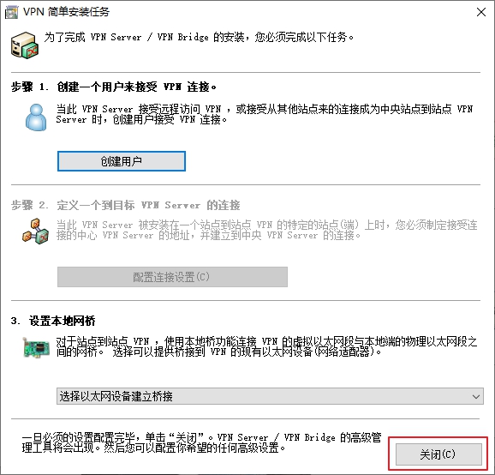495x475 pixels.
Task: Click the blue user avatar icon
Action: pyautogui.click(x=36, y=117)
